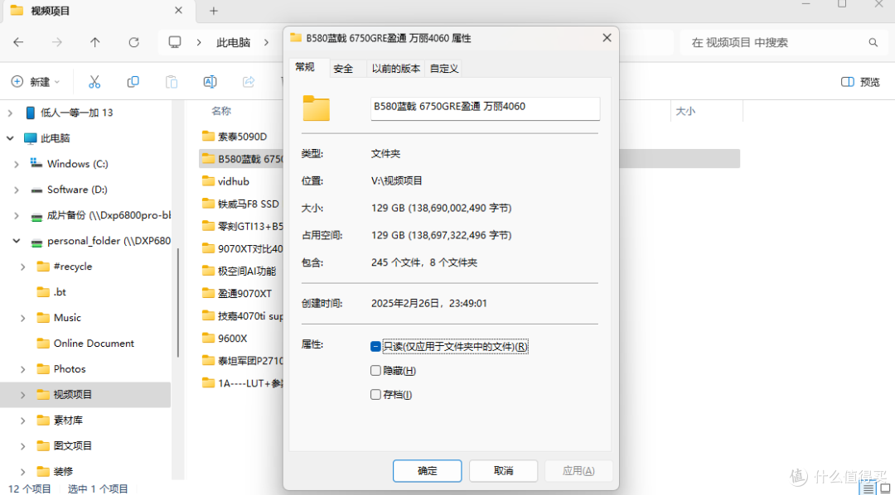Click the search magnifier icon

pos(873,43)
